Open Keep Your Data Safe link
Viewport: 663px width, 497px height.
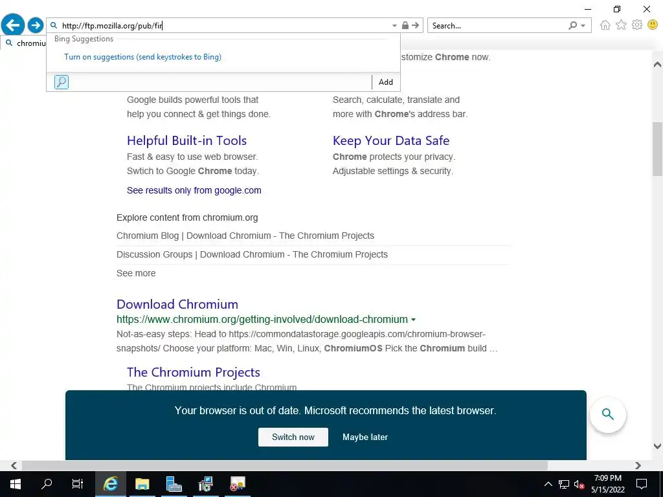pyautogui.click(x=390, y=140)
